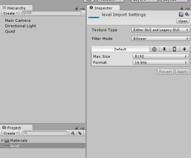Focus the Project search field

(x=45, y=133)
